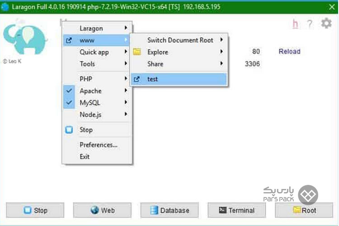Screen dimensions: 339x226
Task: Click the pink 'h' icon
Action: tap(295, 24)
